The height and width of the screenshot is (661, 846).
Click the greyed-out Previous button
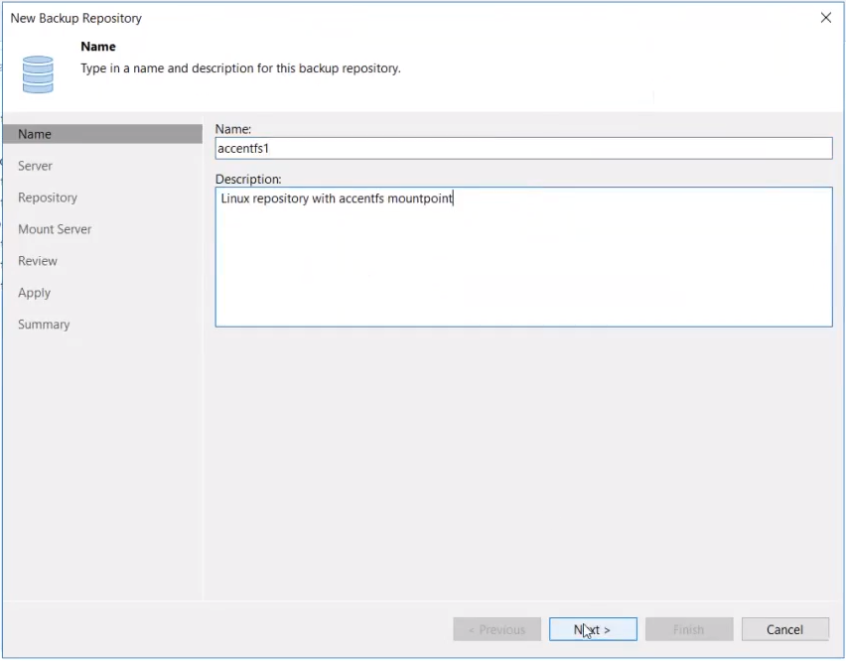pos(496,629)
